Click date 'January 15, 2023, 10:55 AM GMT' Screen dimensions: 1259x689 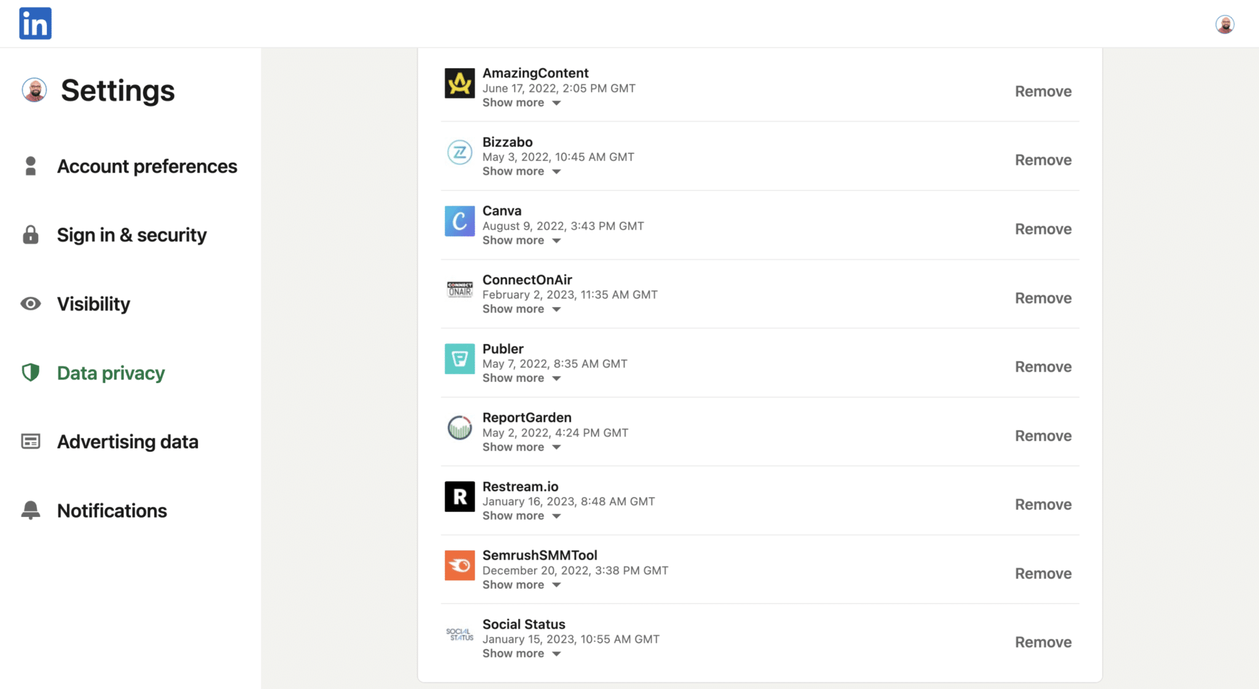[571, 639]
